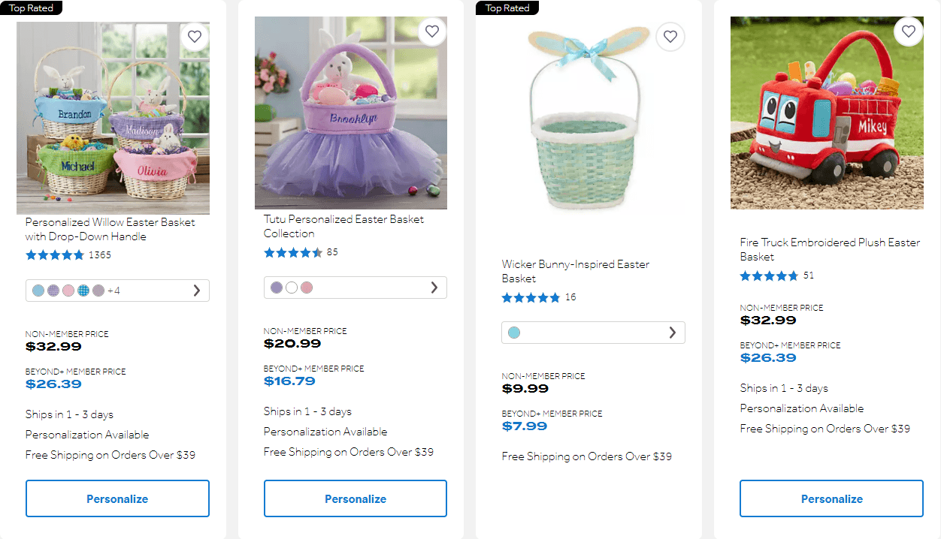
Task: Select the purple swatch for the Tutu basket
Action: pyautogui.click(x=276, y=288)
